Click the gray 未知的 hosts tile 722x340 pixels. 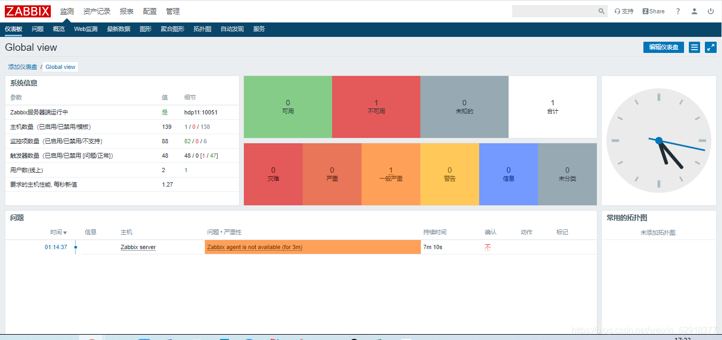tap(464, 107)
